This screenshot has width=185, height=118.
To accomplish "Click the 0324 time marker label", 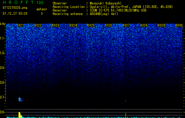I will pos(73,25).
